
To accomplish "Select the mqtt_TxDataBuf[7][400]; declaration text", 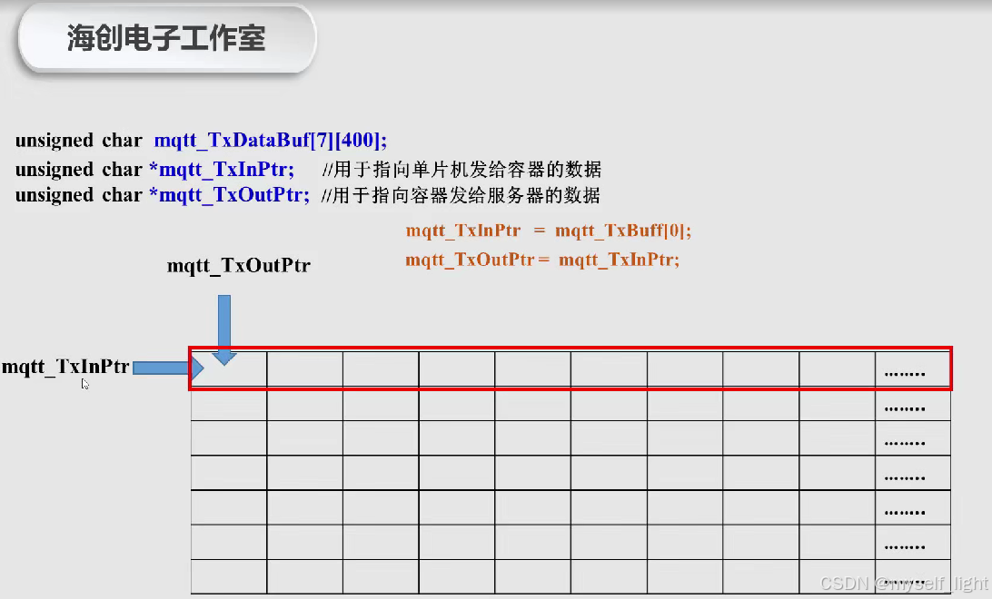I will pos(270,141).
